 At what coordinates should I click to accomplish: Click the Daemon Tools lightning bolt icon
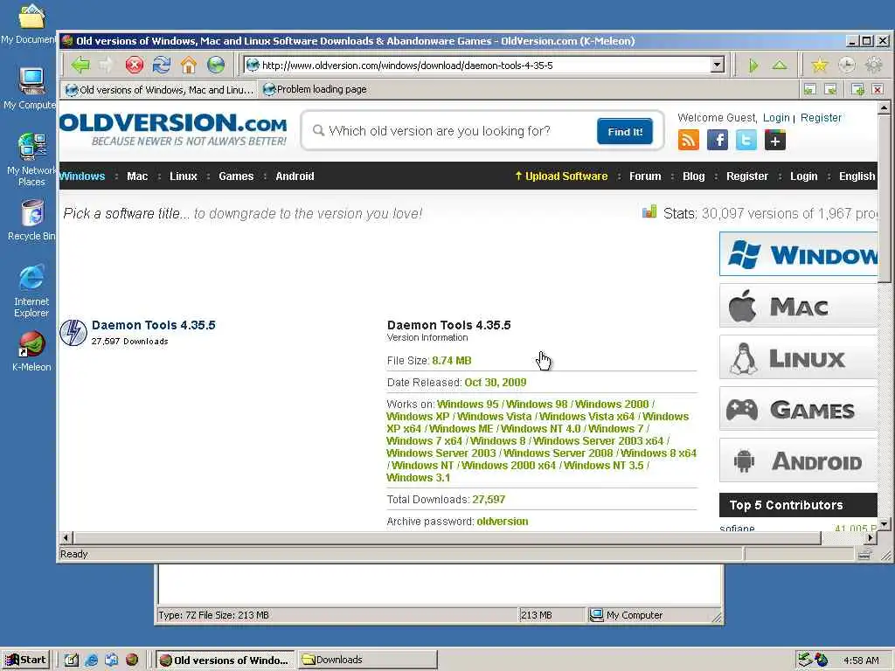point(73,333)
